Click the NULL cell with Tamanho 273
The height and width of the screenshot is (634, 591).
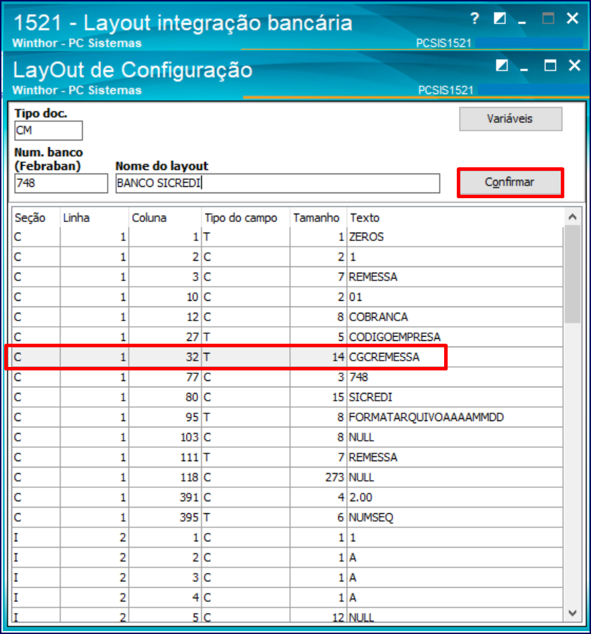[x=455, y=477]
